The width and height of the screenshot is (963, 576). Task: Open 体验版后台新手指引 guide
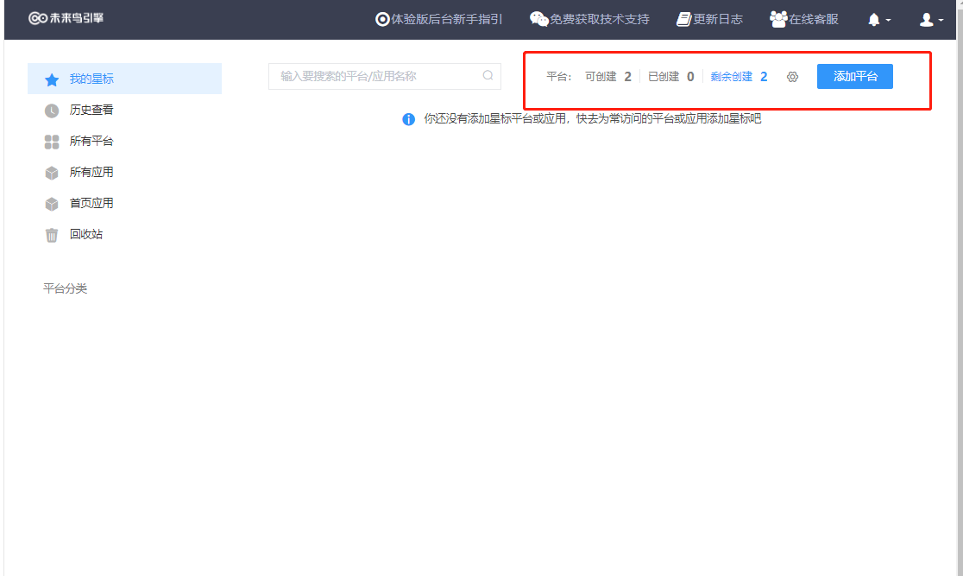[x=446, y=20]
